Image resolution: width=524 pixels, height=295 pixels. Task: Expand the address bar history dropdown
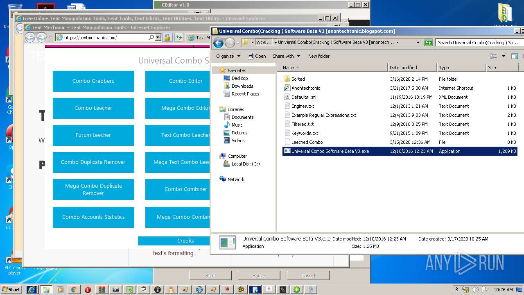pos(418,42)
